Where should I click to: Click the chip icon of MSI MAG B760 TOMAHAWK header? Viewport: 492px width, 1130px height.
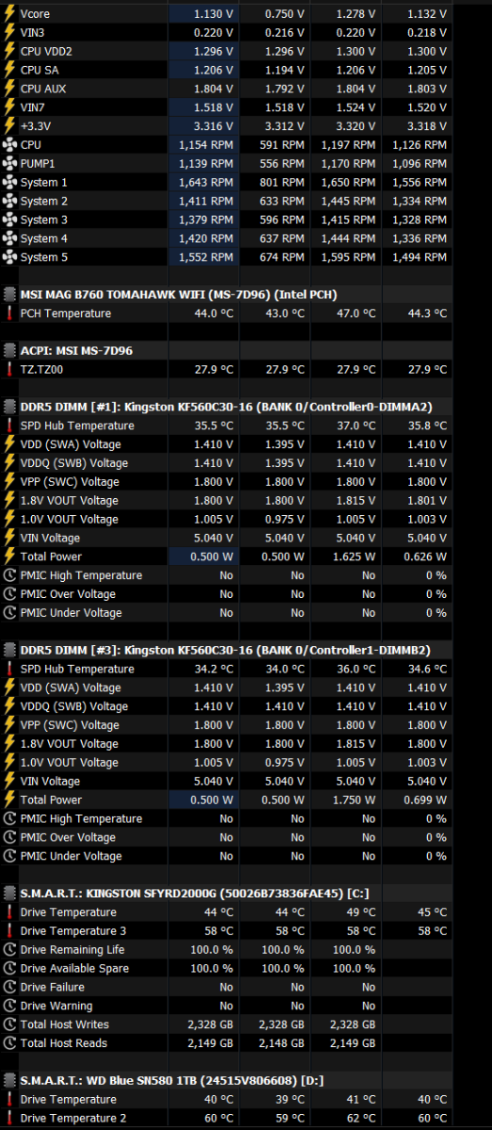click(9, 295)
